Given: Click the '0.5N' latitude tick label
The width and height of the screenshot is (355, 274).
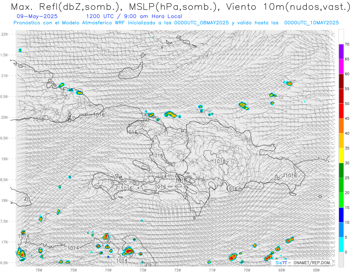Looking at the screenshot, I should 4,97.
